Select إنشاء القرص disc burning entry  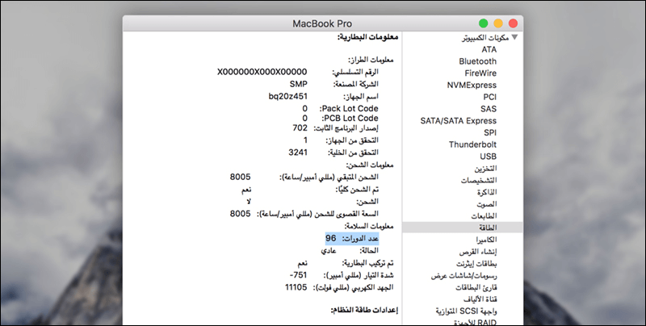click(478, 252)
